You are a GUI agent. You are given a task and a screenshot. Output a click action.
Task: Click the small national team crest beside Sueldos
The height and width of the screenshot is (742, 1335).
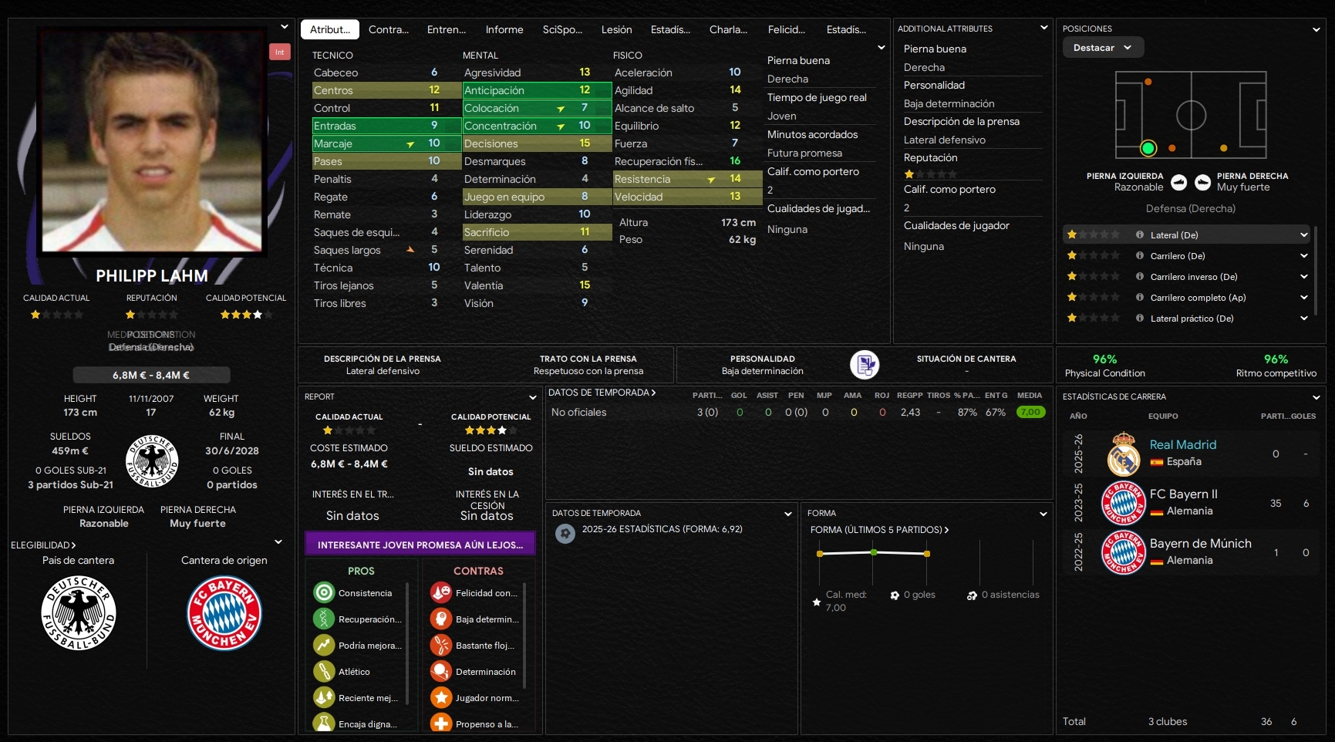[x=152, y=460]
